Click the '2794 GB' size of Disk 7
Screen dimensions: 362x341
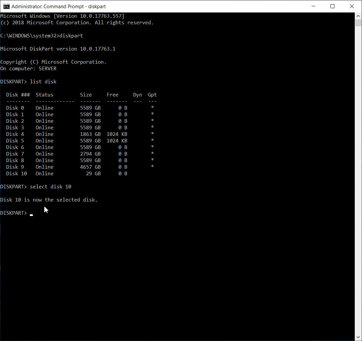coord(90,154)
